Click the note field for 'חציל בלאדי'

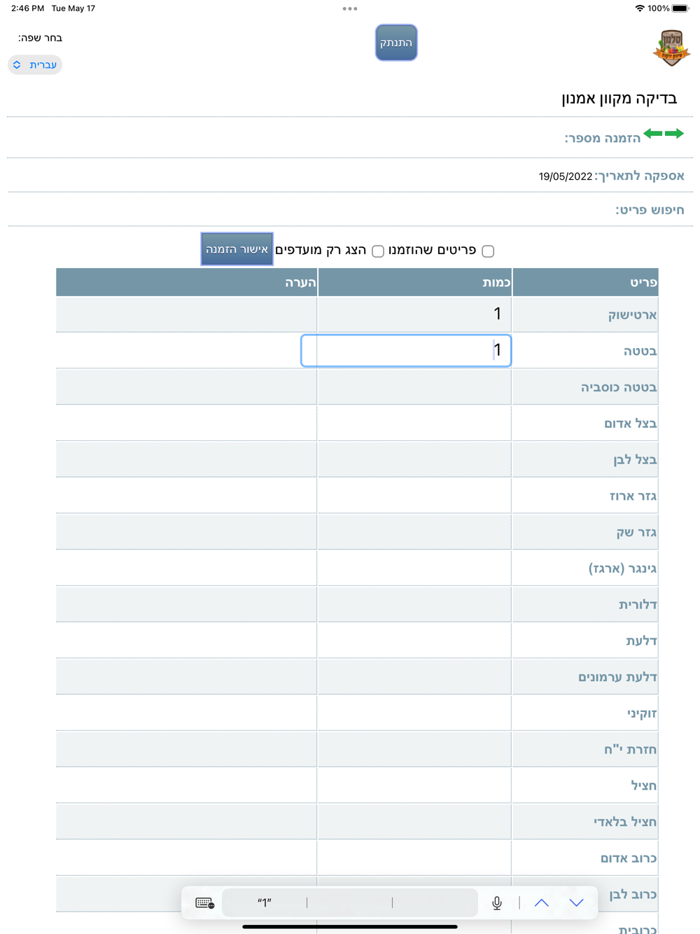coord(187,822)
